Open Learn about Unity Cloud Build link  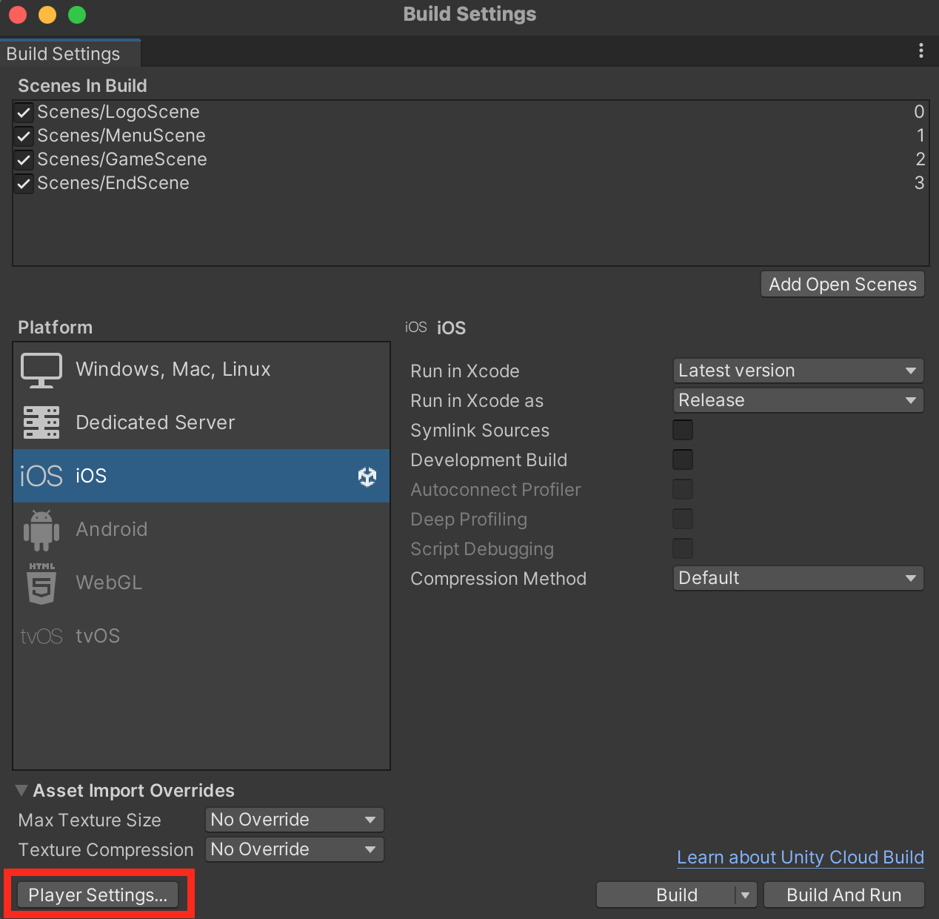point(800,857)
